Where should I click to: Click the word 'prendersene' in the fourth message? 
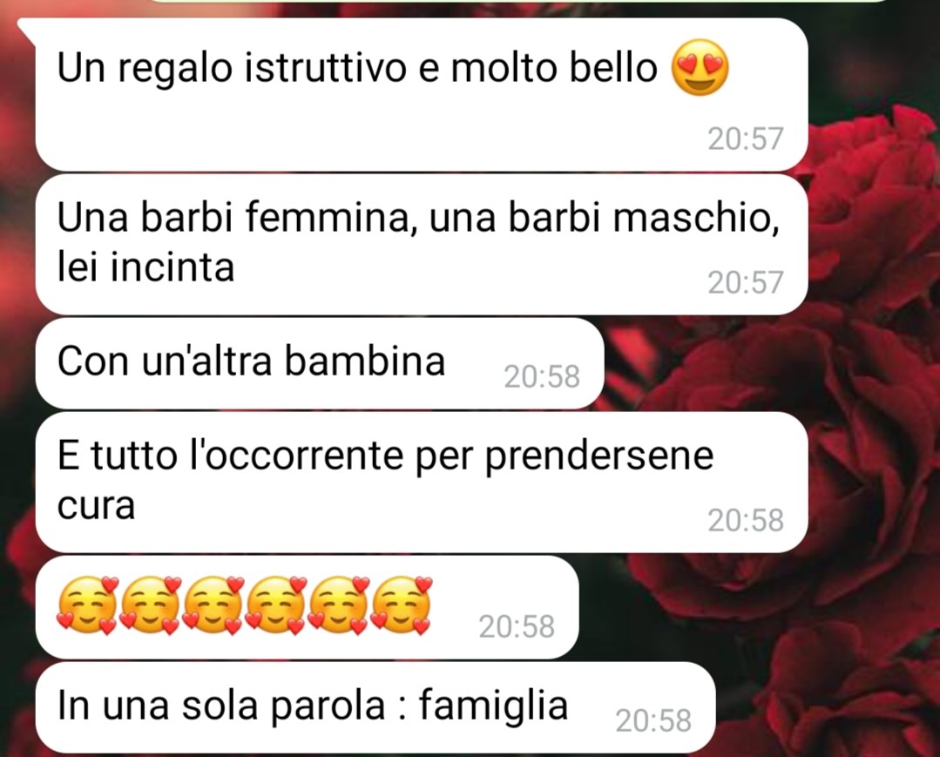(x=598, y=457)
